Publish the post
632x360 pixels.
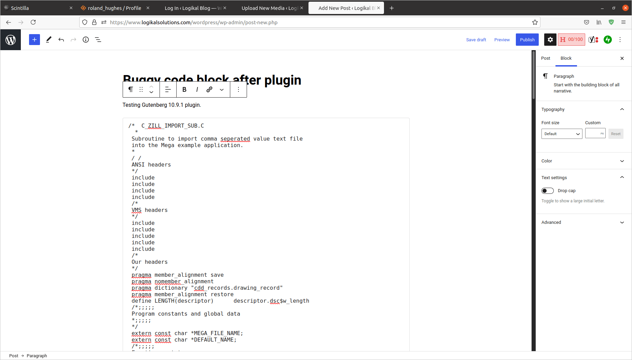[x=527, y=40]
